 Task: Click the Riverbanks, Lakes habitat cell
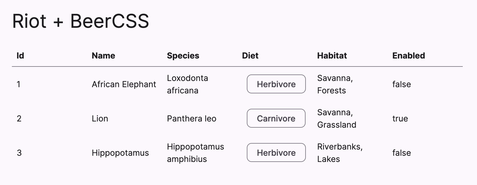[x=339, y=153]
